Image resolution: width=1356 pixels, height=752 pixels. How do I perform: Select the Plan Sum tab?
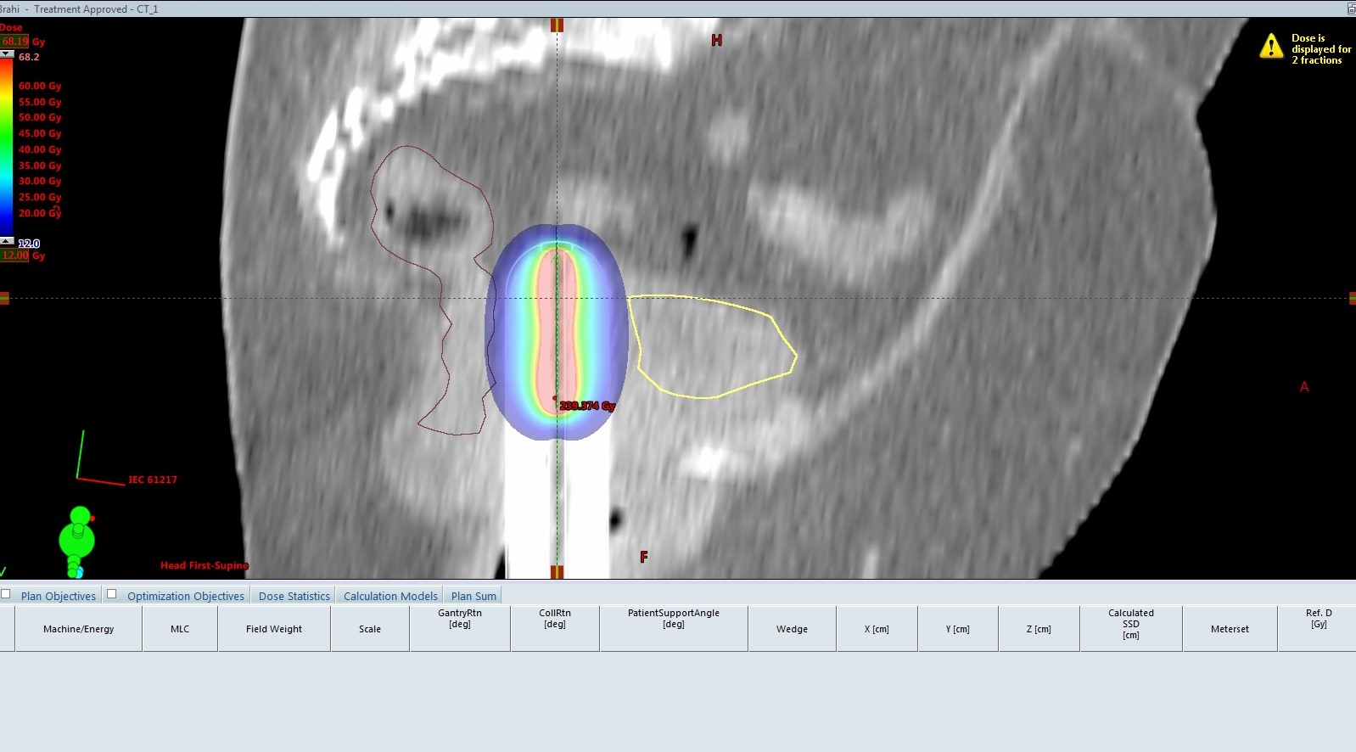coord(473,596)
